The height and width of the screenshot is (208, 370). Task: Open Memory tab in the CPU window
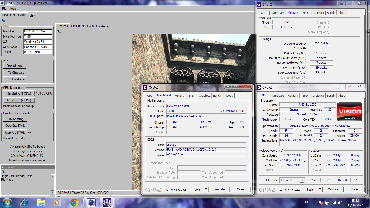[293, 96]
